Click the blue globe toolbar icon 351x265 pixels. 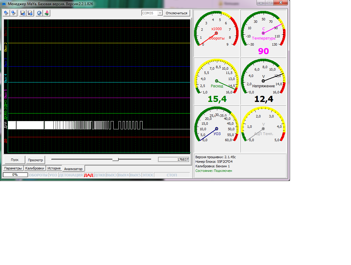39,13
